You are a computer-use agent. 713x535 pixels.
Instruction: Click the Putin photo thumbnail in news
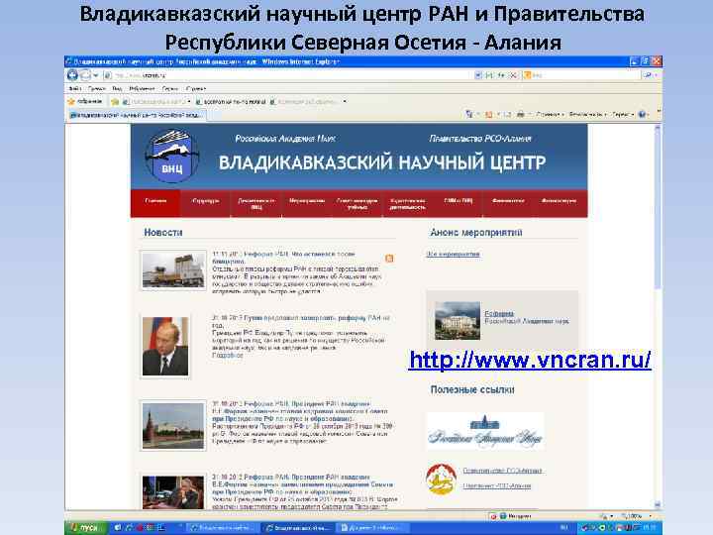[x=165, y=346]
